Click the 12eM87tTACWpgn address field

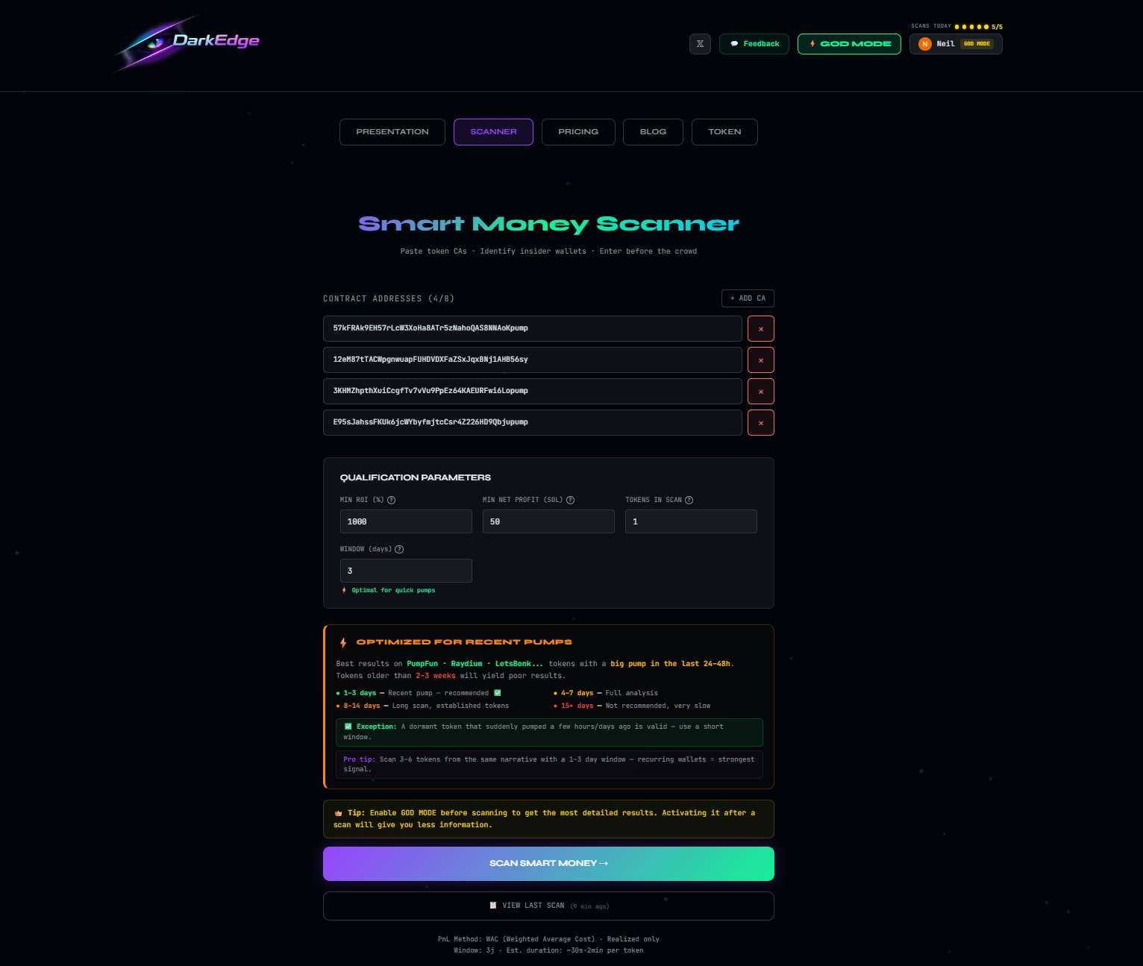[x=533, y=360]
